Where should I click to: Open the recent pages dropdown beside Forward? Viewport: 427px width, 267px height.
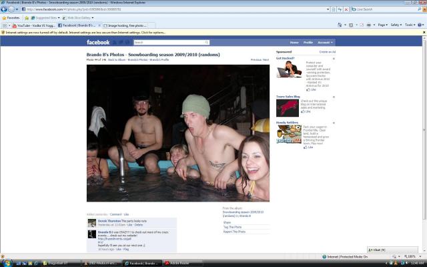17,9
